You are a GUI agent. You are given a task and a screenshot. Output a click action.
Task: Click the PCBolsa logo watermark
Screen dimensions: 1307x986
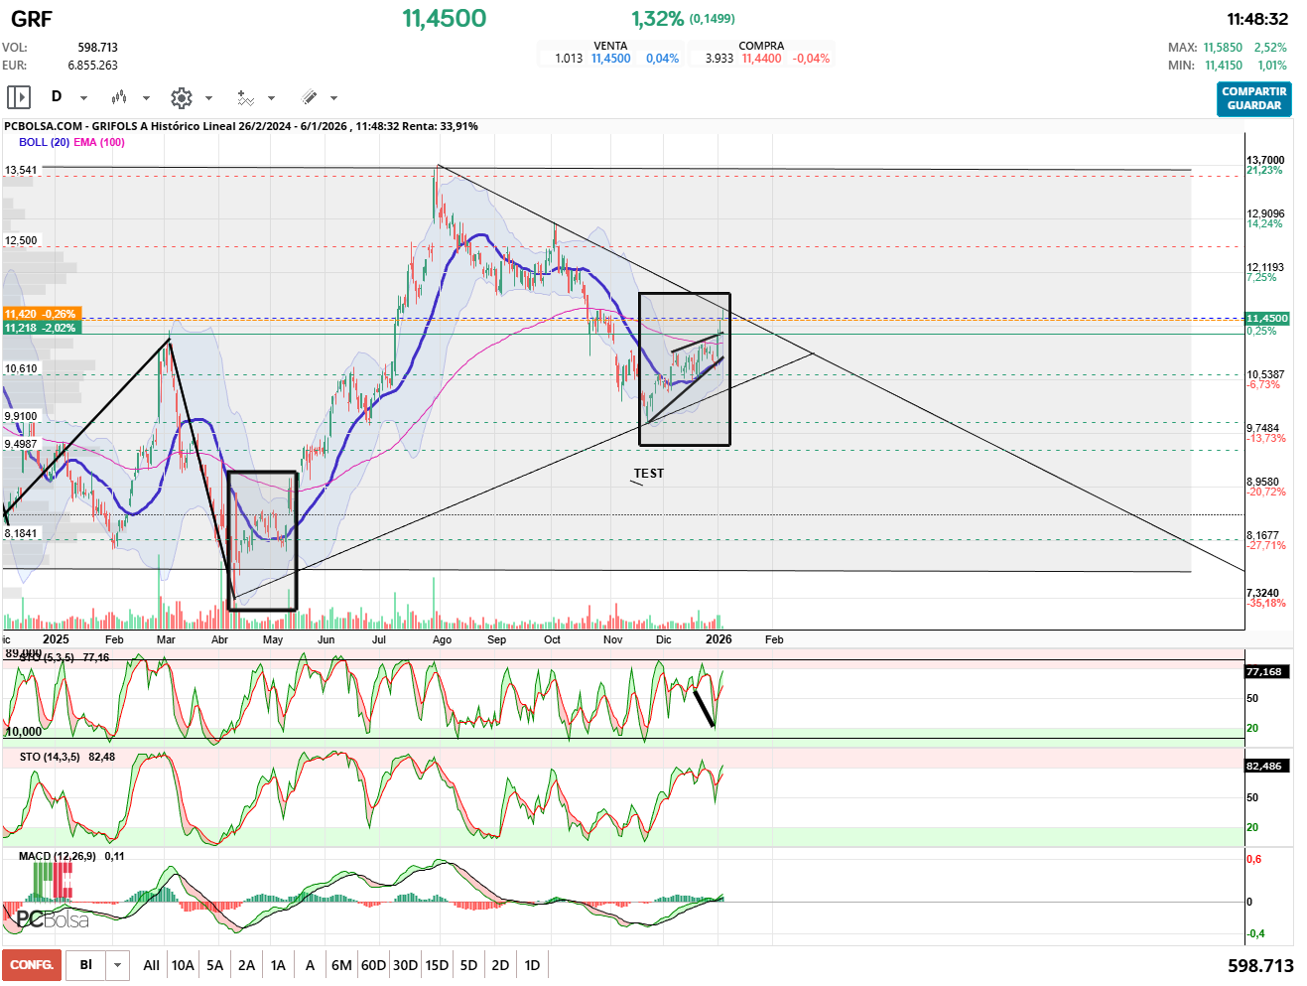coord(53,919)
